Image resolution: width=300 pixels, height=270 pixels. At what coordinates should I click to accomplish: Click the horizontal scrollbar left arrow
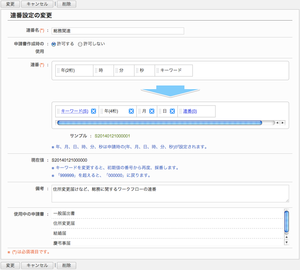[x=277, y=123]
